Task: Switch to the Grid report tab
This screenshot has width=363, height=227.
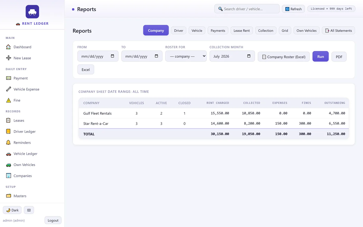Action: point(285,31)
